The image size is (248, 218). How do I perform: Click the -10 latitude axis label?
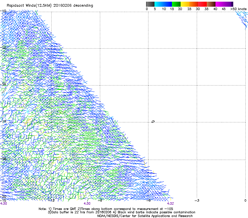pyautogui.click(x=3, y=11)
